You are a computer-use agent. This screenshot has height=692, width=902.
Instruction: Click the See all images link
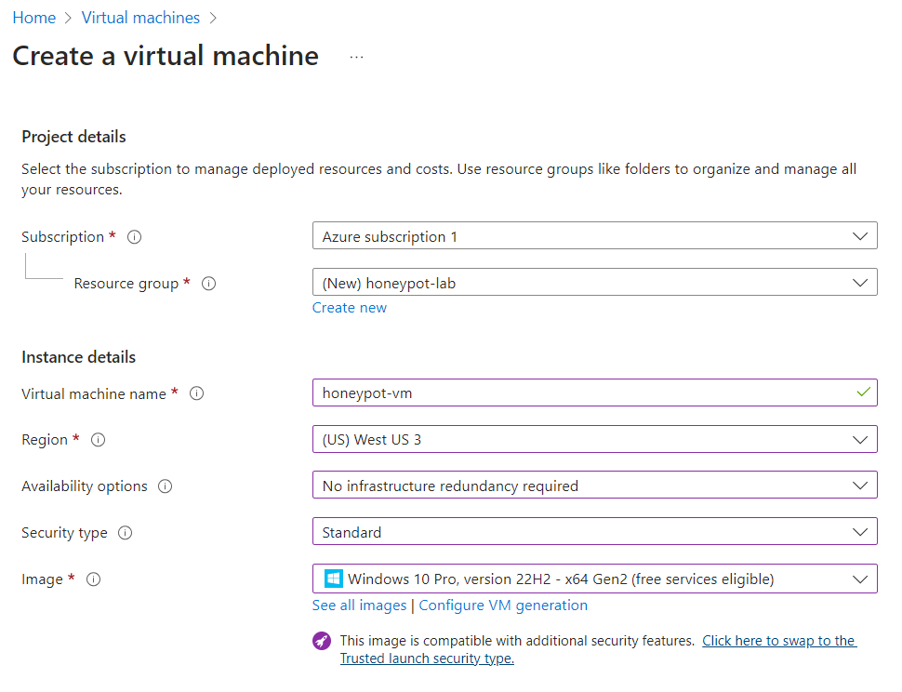tap(359, 605)
